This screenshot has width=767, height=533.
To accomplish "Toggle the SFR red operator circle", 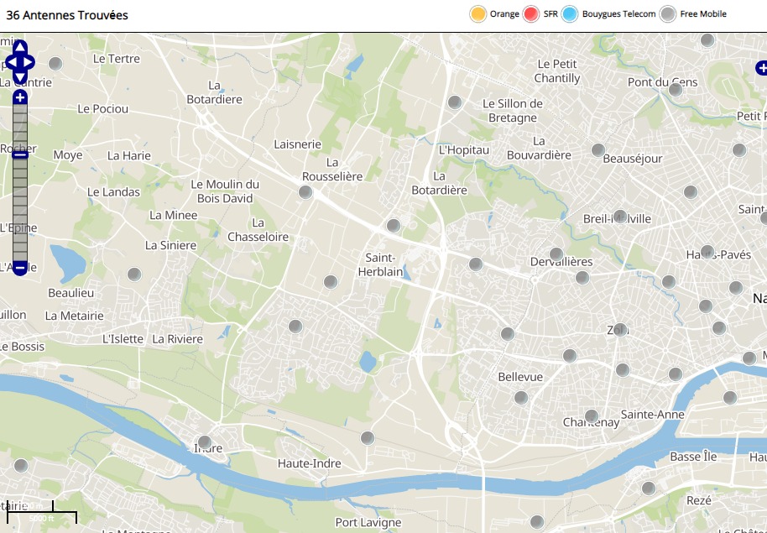I will pos(530,14).
